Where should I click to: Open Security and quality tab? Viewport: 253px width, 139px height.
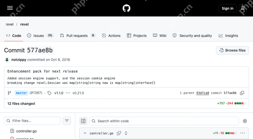[x=192, y=36]
